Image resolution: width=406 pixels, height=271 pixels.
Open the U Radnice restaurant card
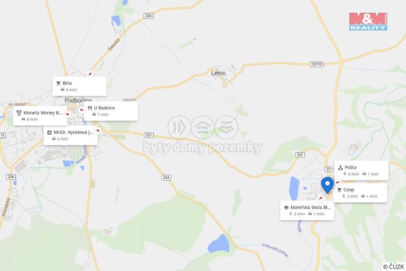pos(111,111)
